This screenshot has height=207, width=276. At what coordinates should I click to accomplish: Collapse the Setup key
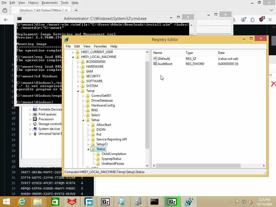pyautogui.click(x=83, y=120)
